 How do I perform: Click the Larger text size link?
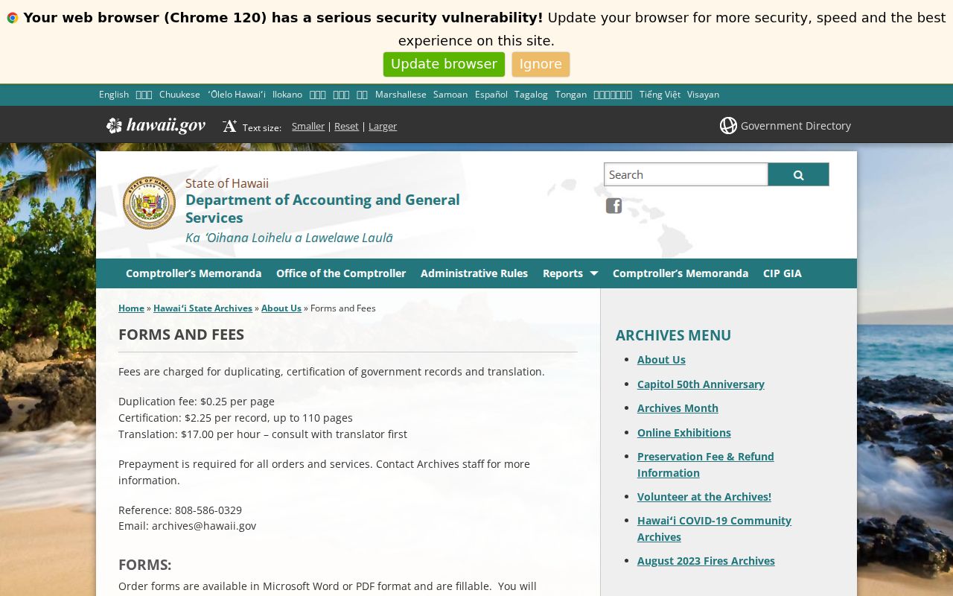[x=383, y=126]
